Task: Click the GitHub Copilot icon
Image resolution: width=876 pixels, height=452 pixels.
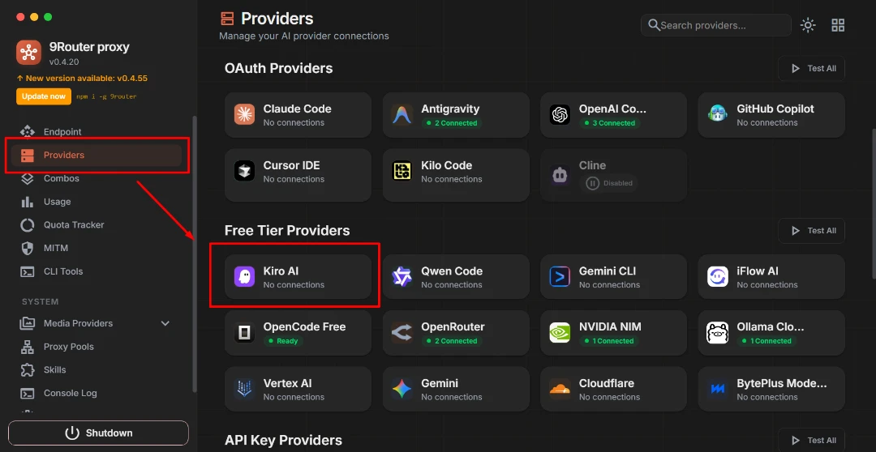Action: 717,115
